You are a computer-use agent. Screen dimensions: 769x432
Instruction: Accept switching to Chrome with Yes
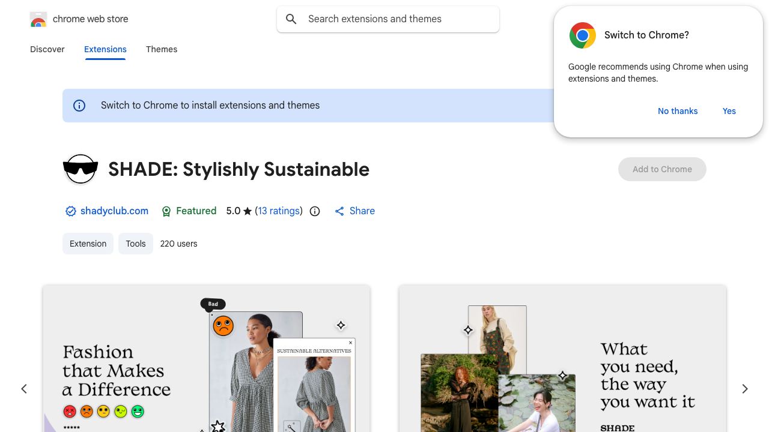(729, 111)
